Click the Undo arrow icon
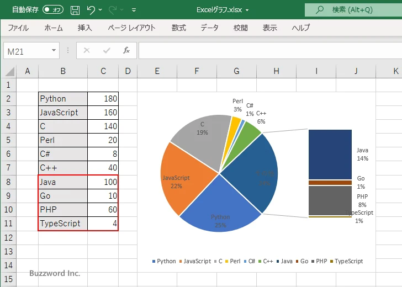 [91, 10]
